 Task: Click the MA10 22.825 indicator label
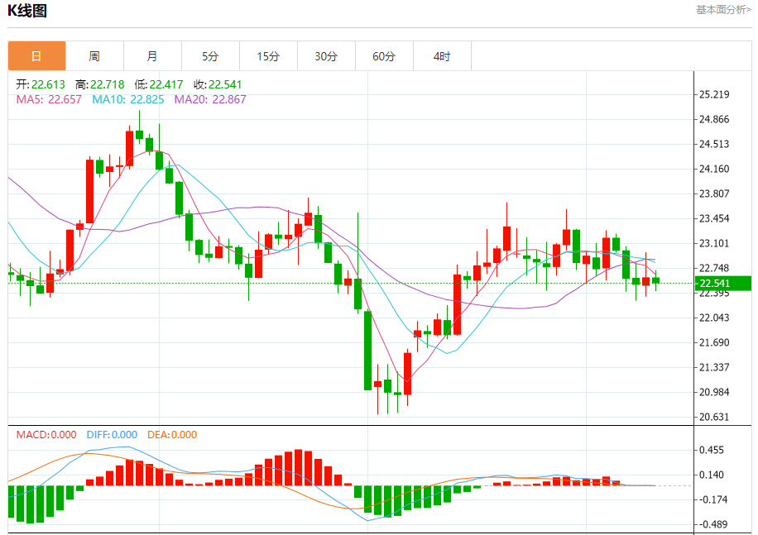[x=128, y=99]
